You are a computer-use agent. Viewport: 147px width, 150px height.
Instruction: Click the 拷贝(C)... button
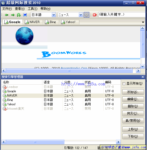133,113
